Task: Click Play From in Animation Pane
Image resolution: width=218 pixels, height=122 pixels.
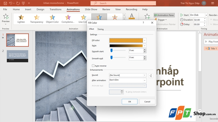Action: 211,42
